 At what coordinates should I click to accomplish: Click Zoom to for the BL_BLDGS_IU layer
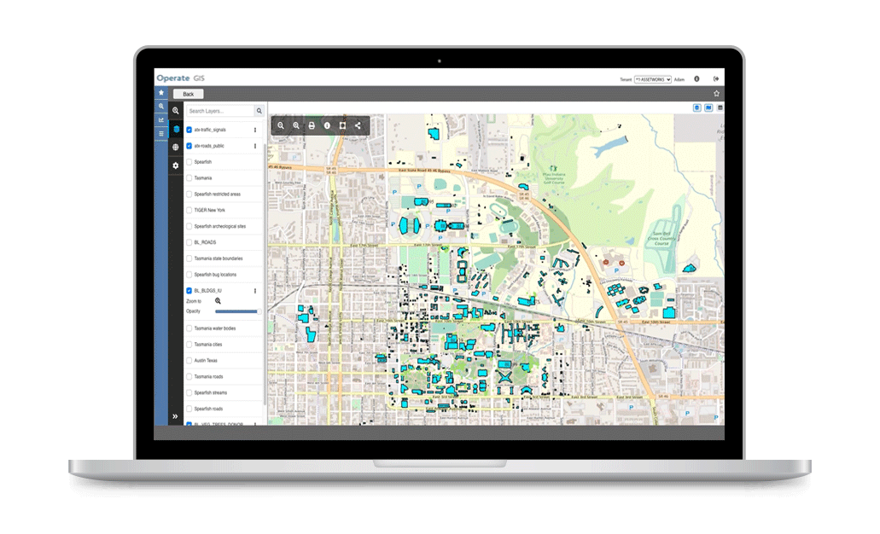click(218, 301)
